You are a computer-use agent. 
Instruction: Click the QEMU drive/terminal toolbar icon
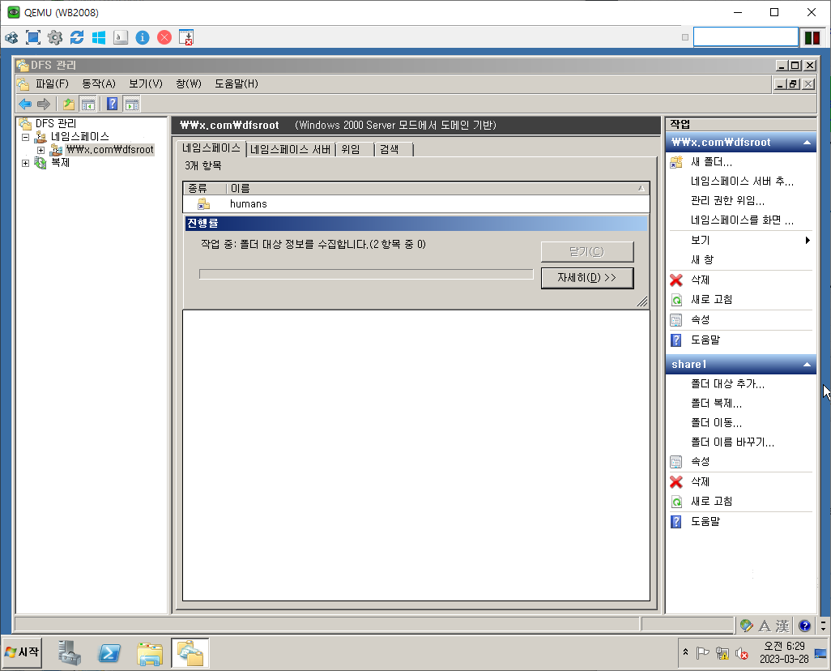[x=121, y=37]
